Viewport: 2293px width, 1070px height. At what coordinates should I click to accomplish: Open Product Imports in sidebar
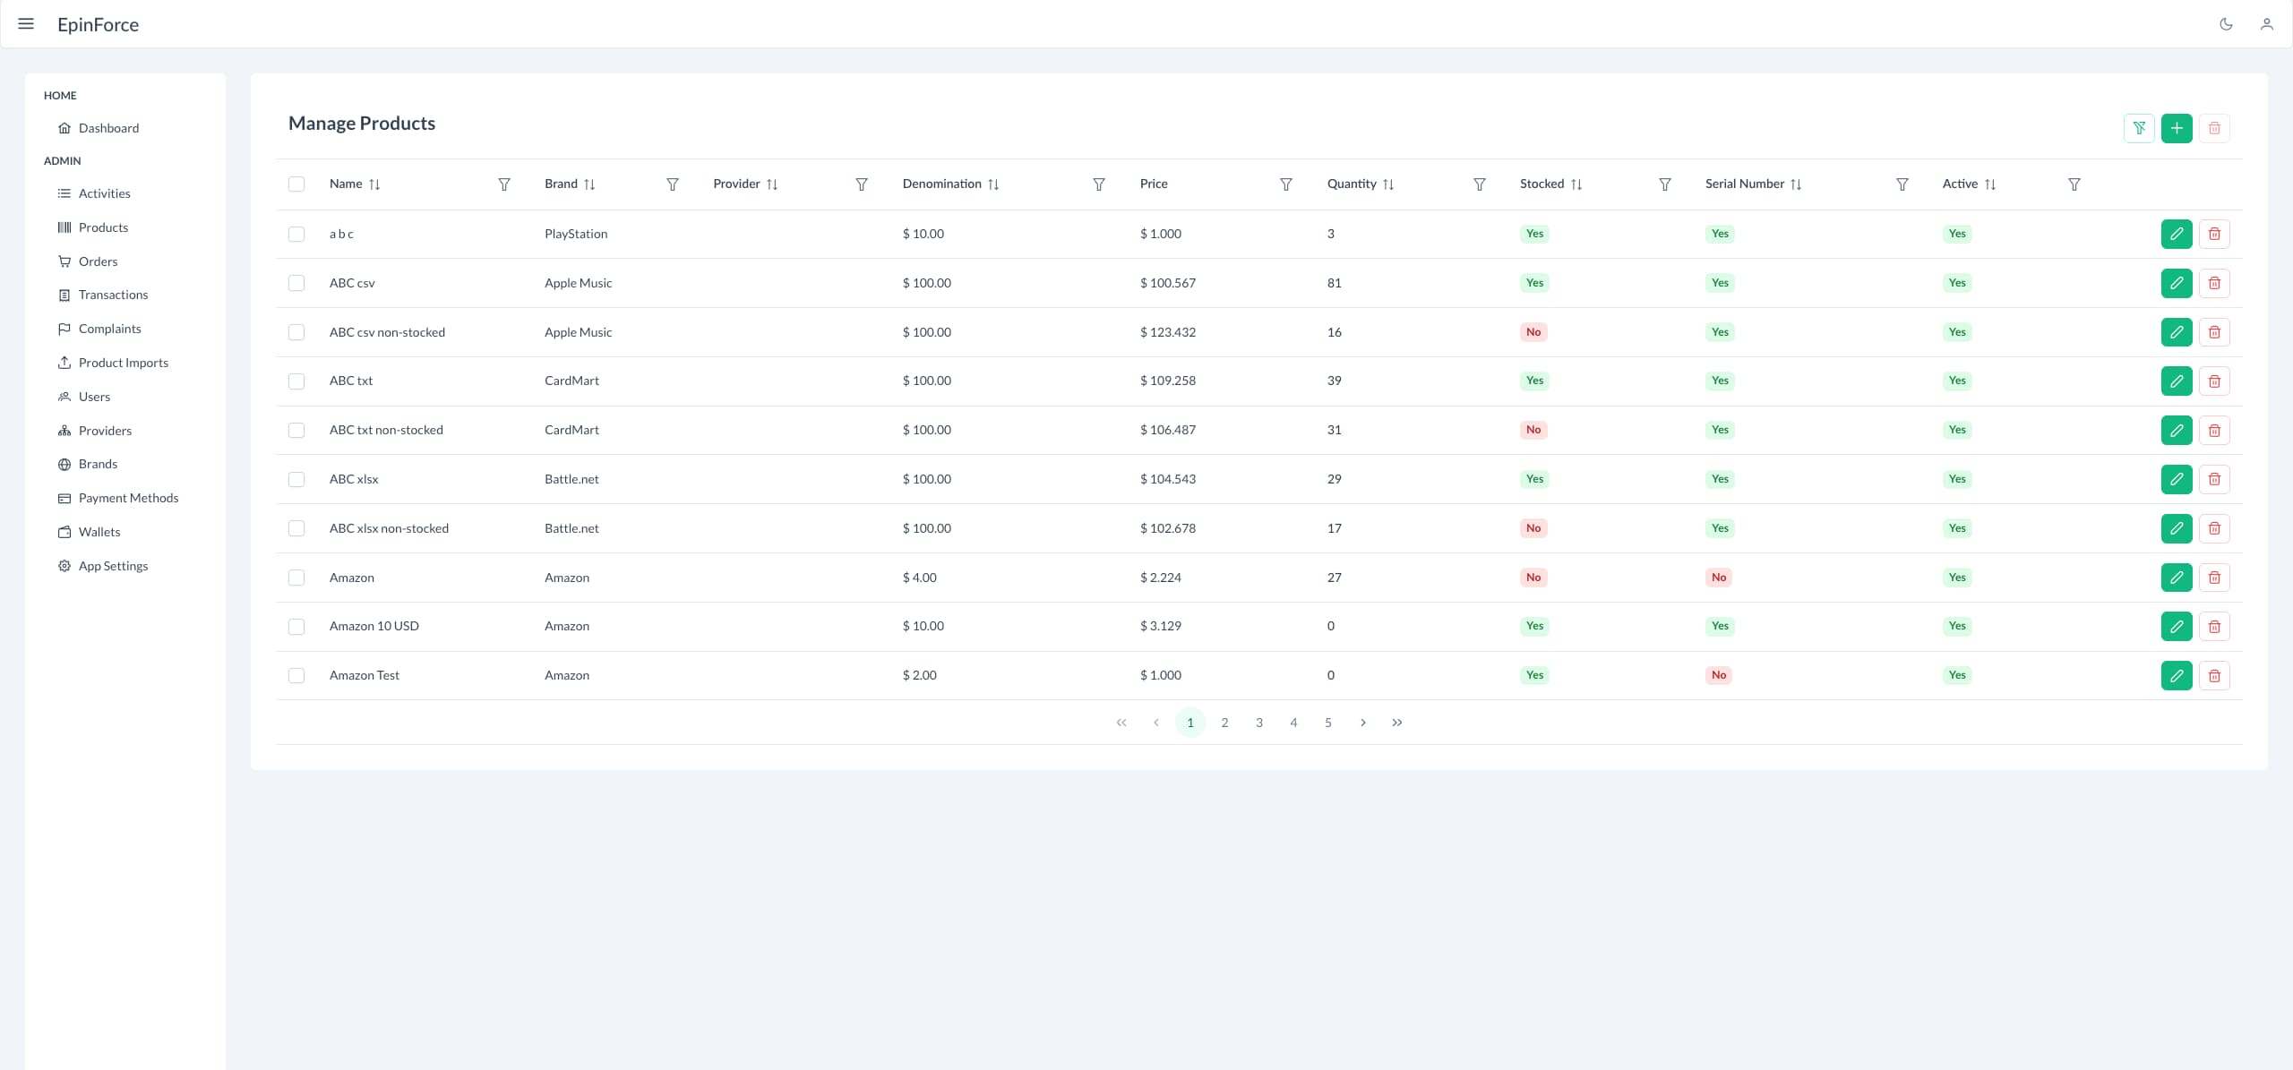pos(123,363)
